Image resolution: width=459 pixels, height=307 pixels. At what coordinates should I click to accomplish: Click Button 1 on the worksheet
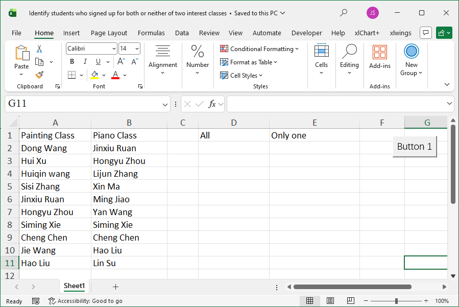(x=414, y=147)
